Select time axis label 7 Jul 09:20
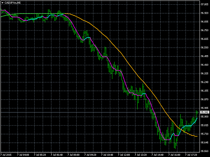Screen dimensions: 210x157 (90, 155)
